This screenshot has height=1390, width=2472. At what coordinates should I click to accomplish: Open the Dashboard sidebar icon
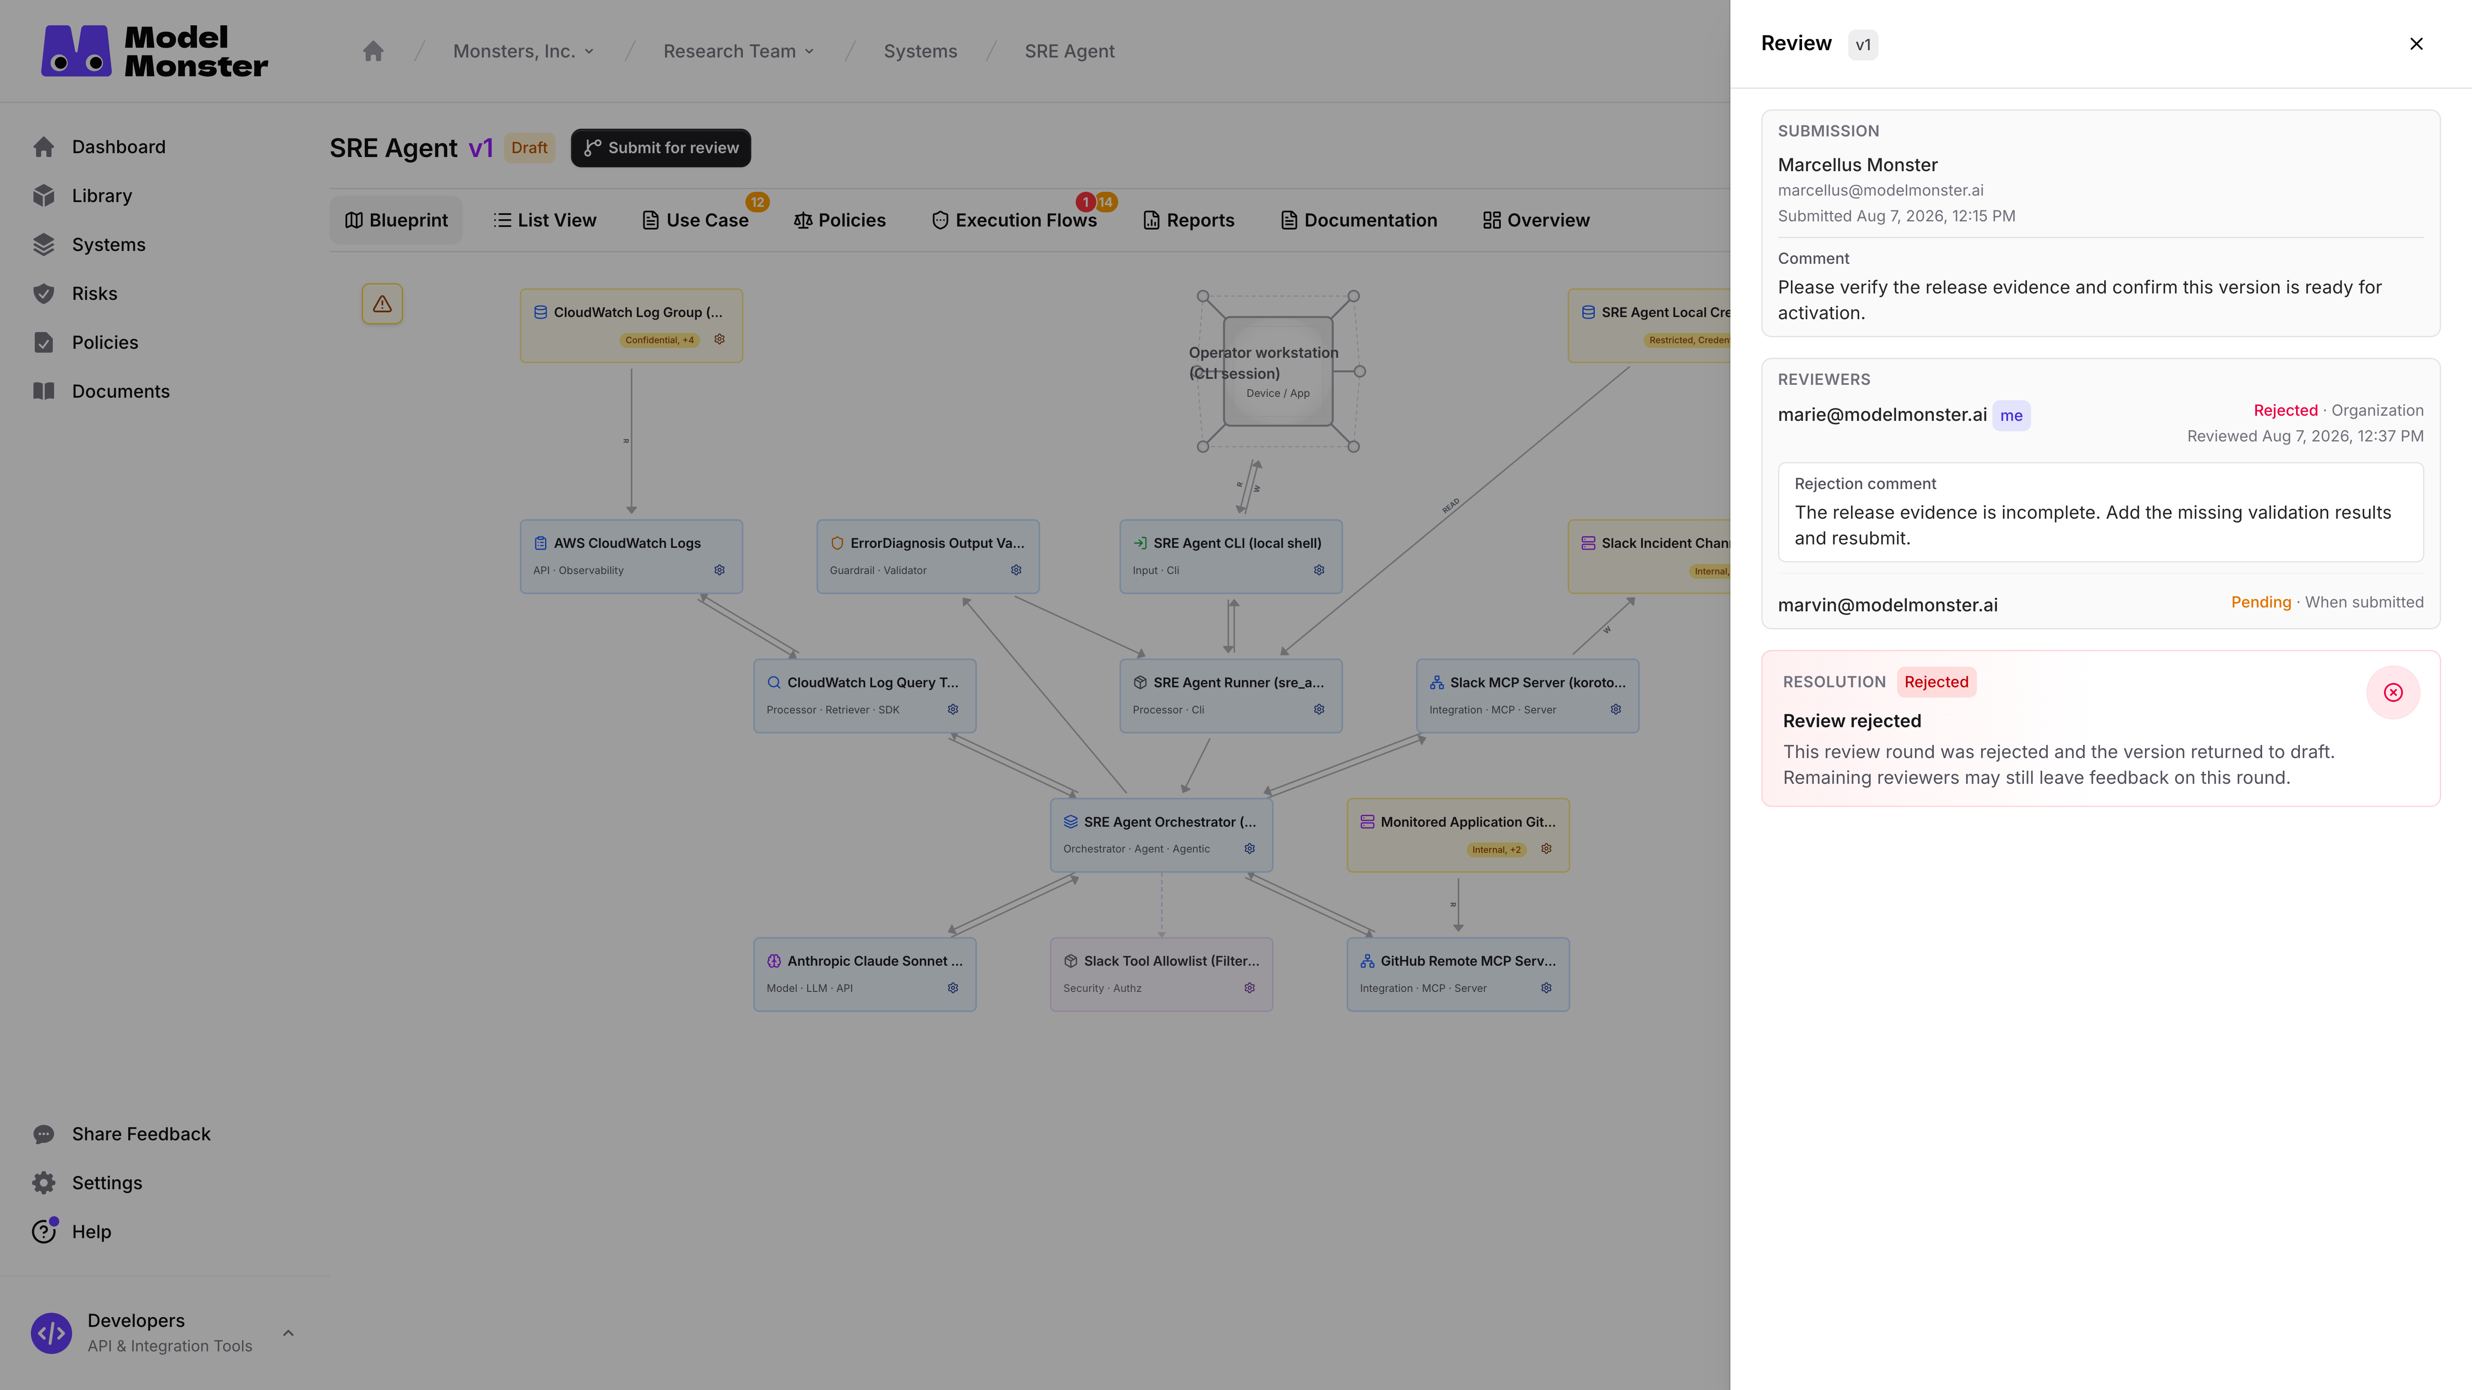click(x=44, y=147)
